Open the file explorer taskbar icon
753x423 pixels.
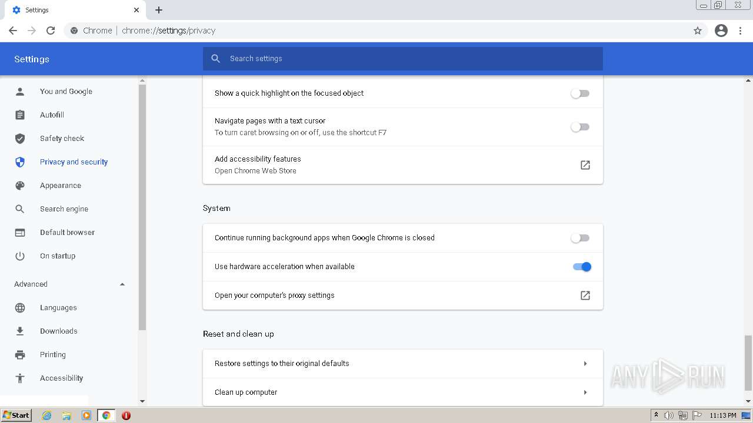pyautogui.click(x=66, y=415)
